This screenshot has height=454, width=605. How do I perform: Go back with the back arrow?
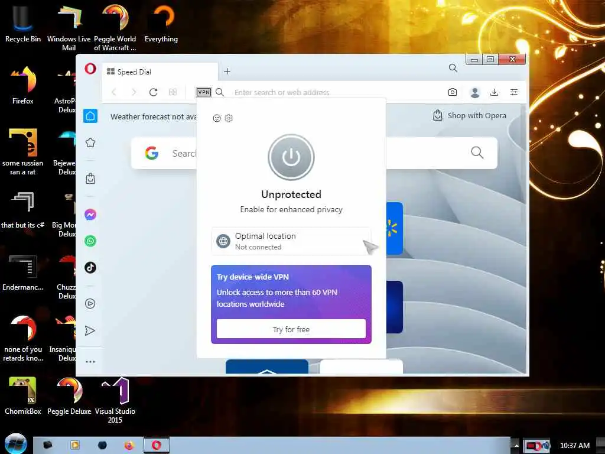114,92
